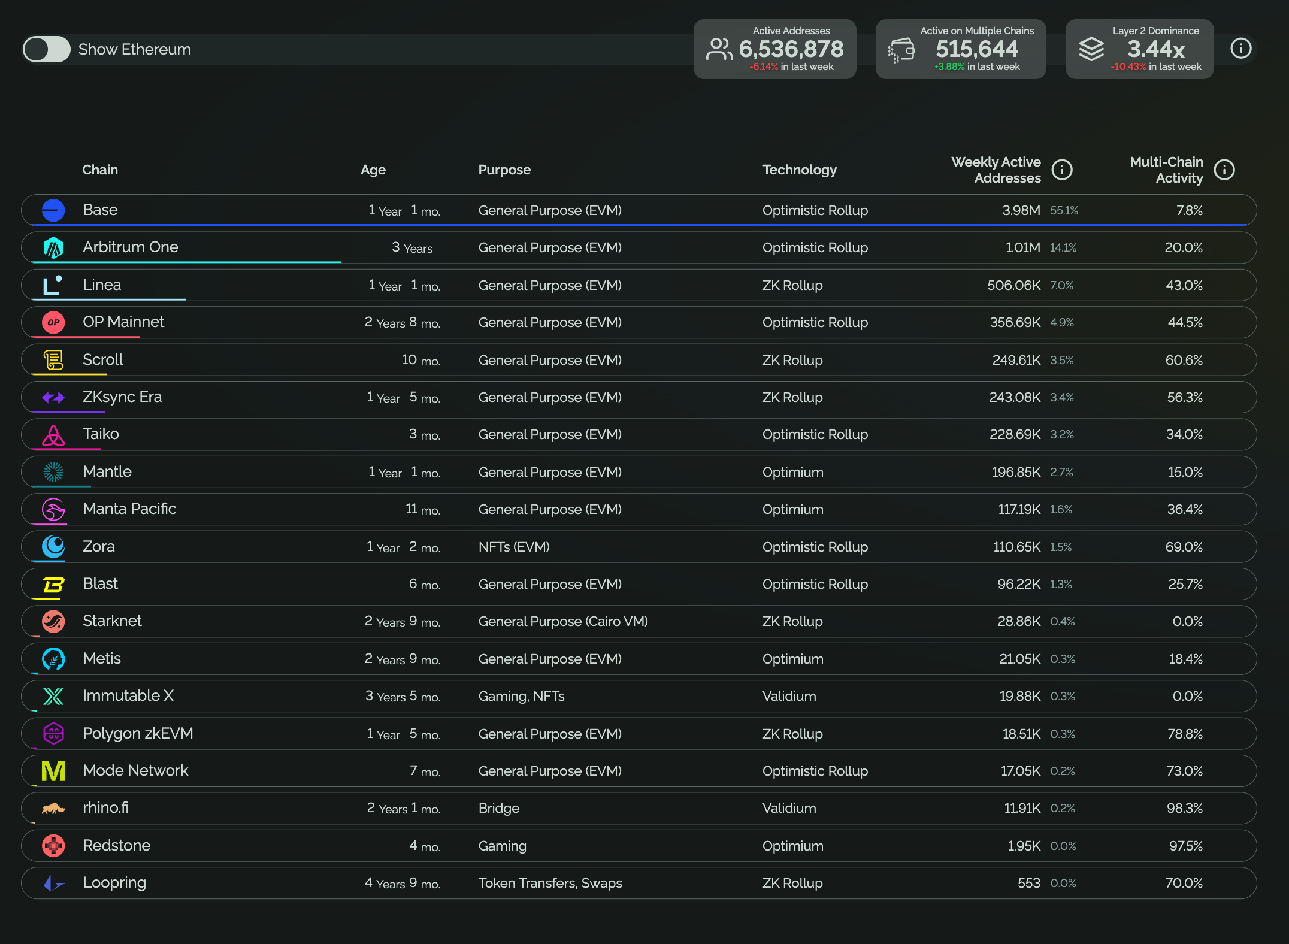Viewport: 1289px width, 944px height.
Task: Select the Mantle chain name
Action: pyautogui.click(x=107, y=471)
